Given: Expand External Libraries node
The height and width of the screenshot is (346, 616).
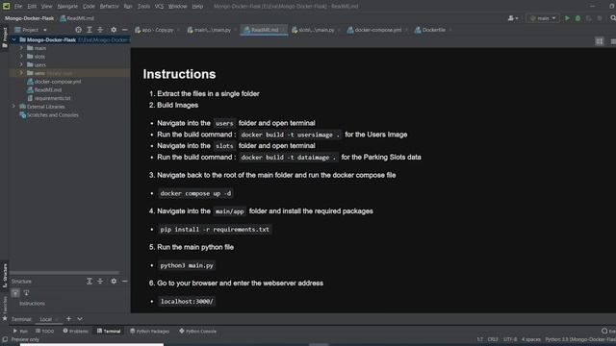Looking at the screenshot, I should click(x=13, y=107).
